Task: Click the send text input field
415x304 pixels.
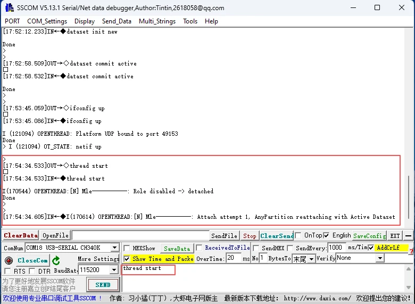Action: pyautogui.click(x=148, y=269)
